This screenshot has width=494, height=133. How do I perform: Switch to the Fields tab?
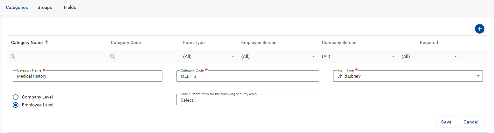(70, 7)
